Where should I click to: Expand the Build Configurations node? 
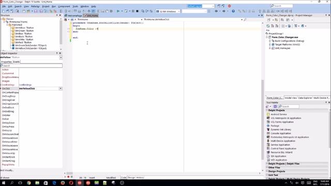pyautogui.click(x=270, y=41)
